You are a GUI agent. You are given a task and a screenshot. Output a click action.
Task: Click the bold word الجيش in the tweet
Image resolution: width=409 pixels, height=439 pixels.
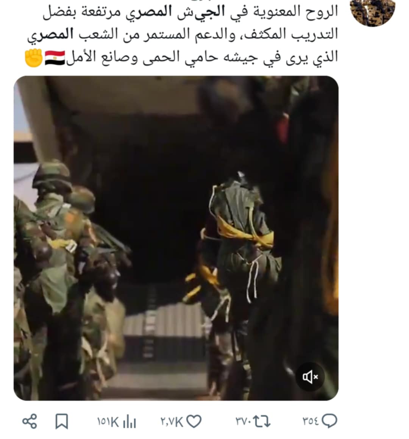(x=206, y=12)
